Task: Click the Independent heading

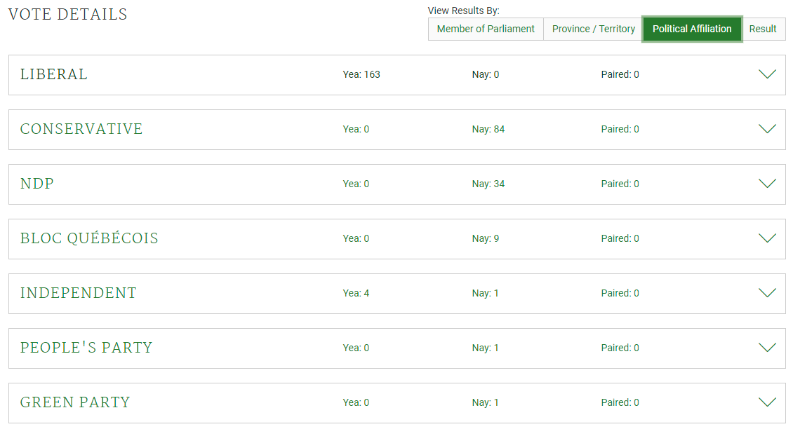Action: click(79, 293)
